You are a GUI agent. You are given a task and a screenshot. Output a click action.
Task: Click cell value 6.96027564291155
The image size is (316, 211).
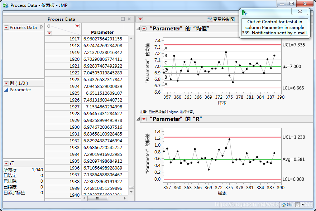click(103, 39)
